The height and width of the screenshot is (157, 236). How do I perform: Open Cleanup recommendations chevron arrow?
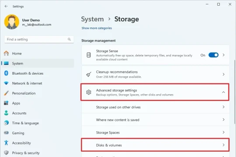(223, 74)
